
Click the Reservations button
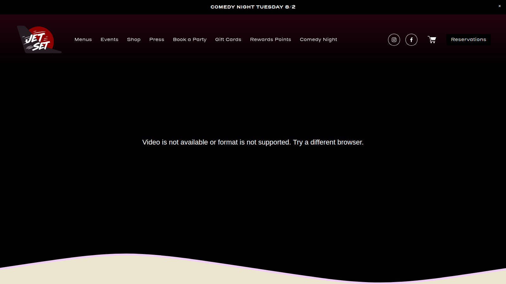coord(468,39)
